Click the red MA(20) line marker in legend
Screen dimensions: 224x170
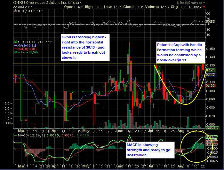tap(15, 49)
